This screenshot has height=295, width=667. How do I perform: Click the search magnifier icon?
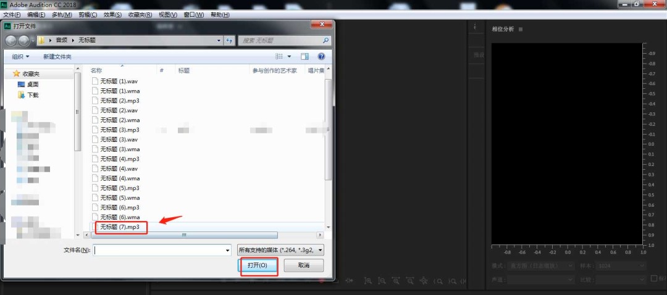[326, 40]
